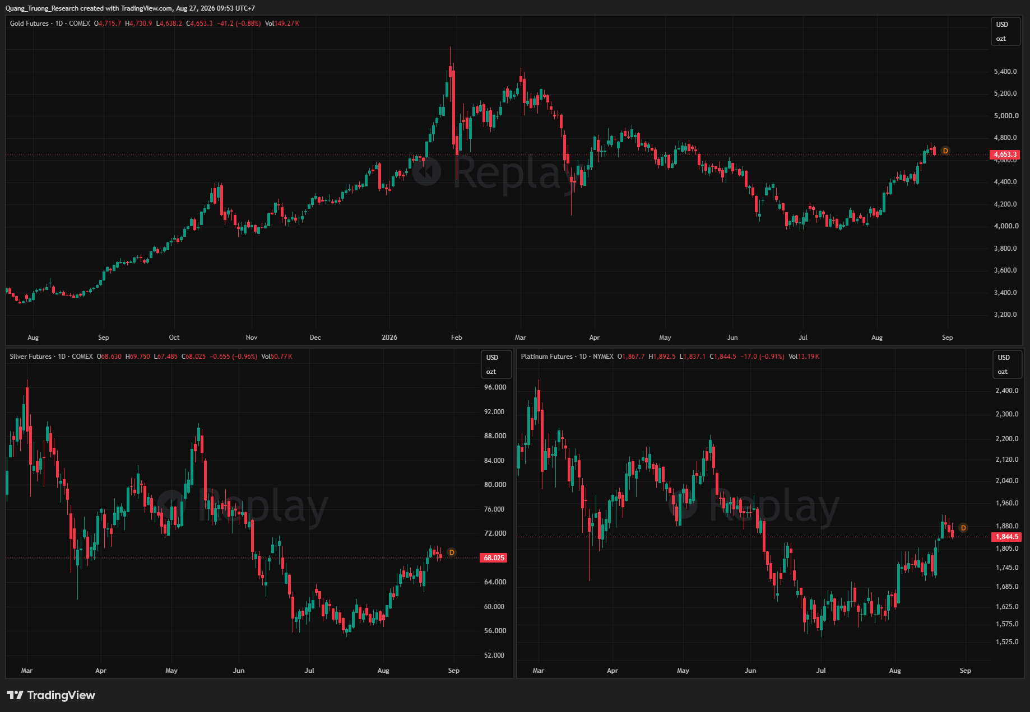
Task: Click Platinum open value O1,867.7
Action: click(x=631, y=357)
